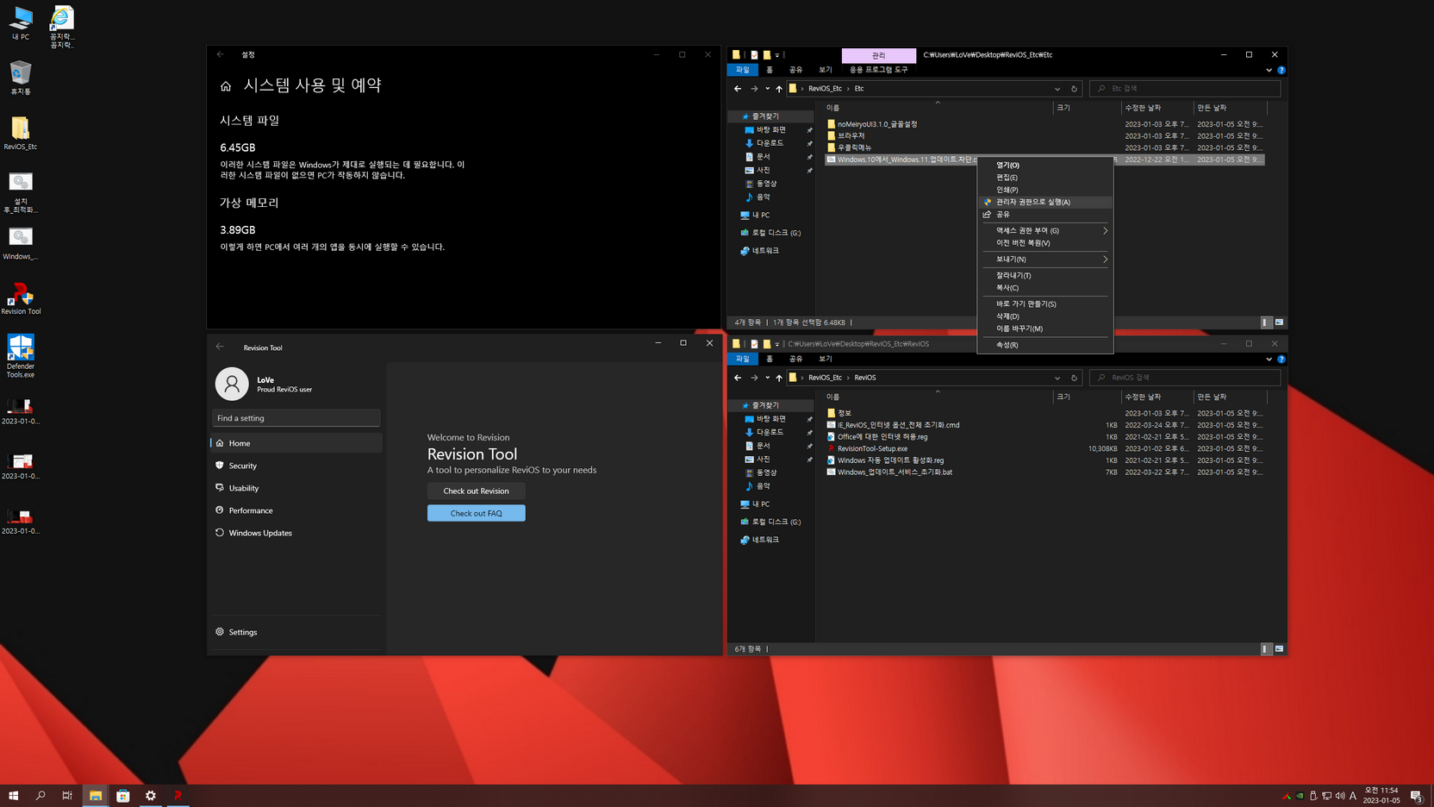1434x807 pixels.
Task: Choose 열기(O) in the context menu
Action: 1045,165
